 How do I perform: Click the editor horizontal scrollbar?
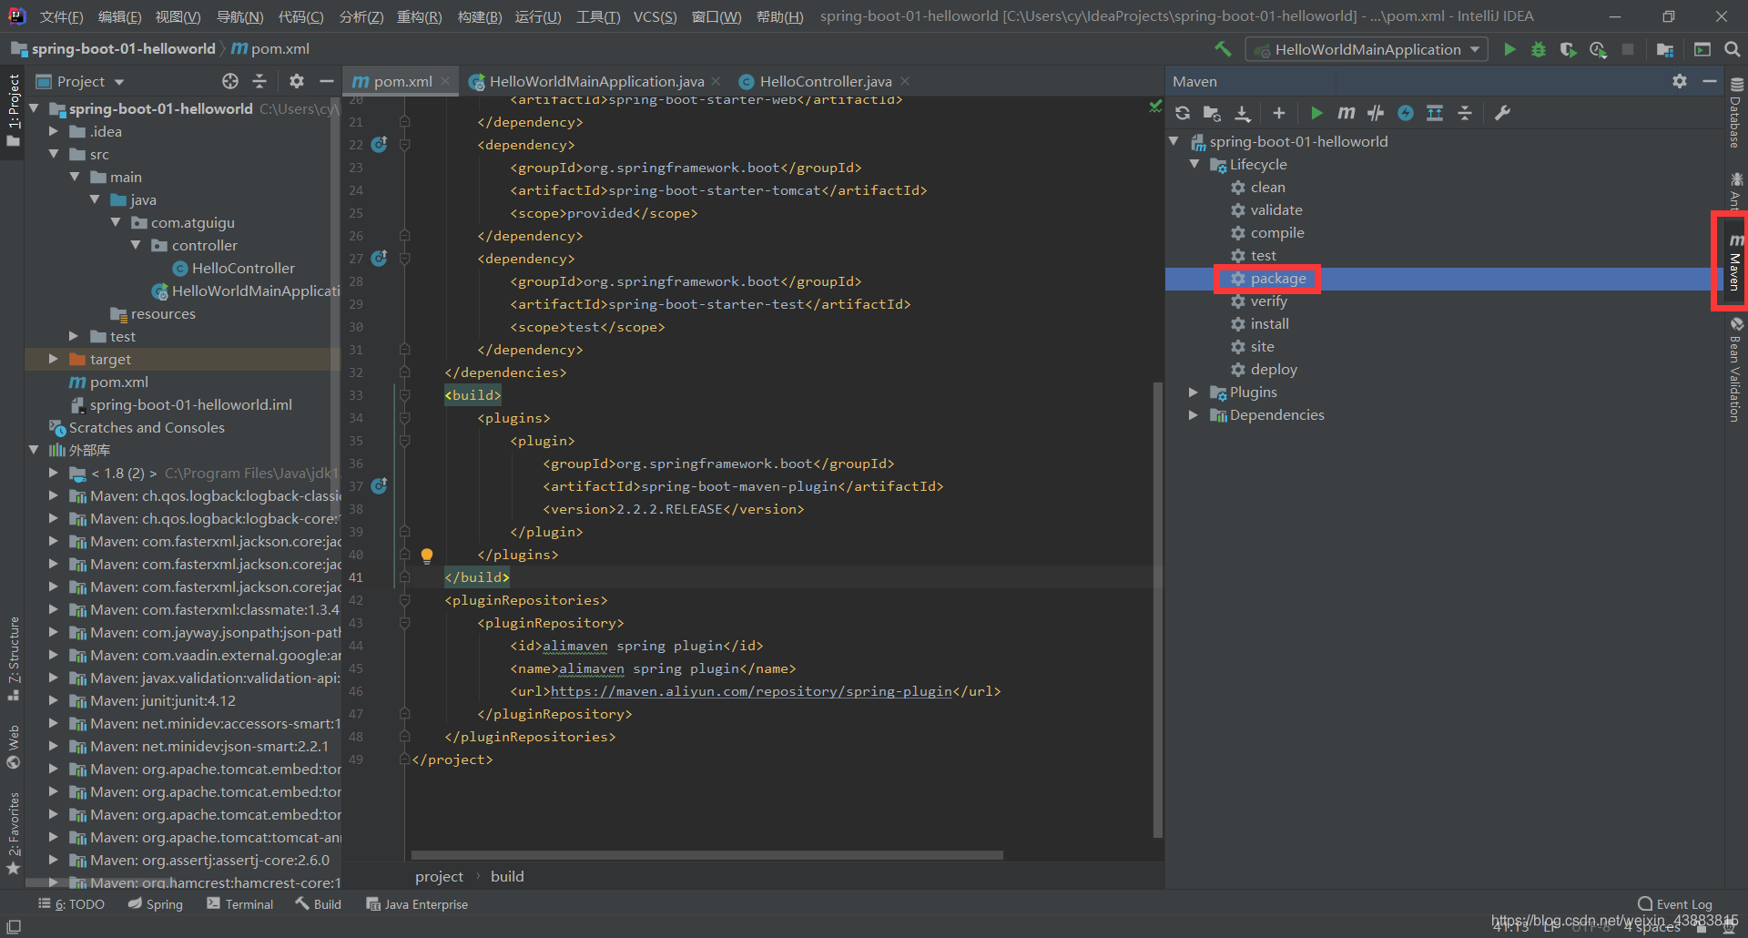(x=707, y=855)
